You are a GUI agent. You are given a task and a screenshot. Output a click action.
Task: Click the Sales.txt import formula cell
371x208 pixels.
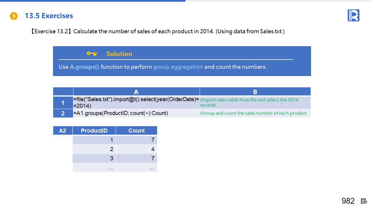tap(136, 103)
